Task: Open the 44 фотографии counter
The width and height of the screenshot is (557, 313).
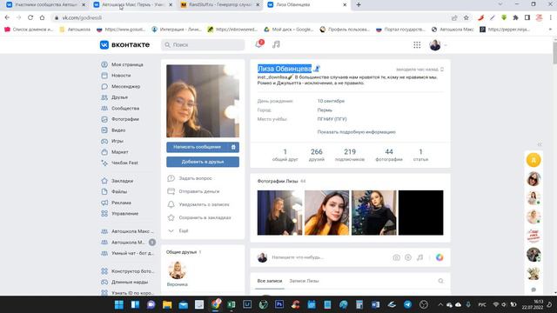Action: [389, 155]
